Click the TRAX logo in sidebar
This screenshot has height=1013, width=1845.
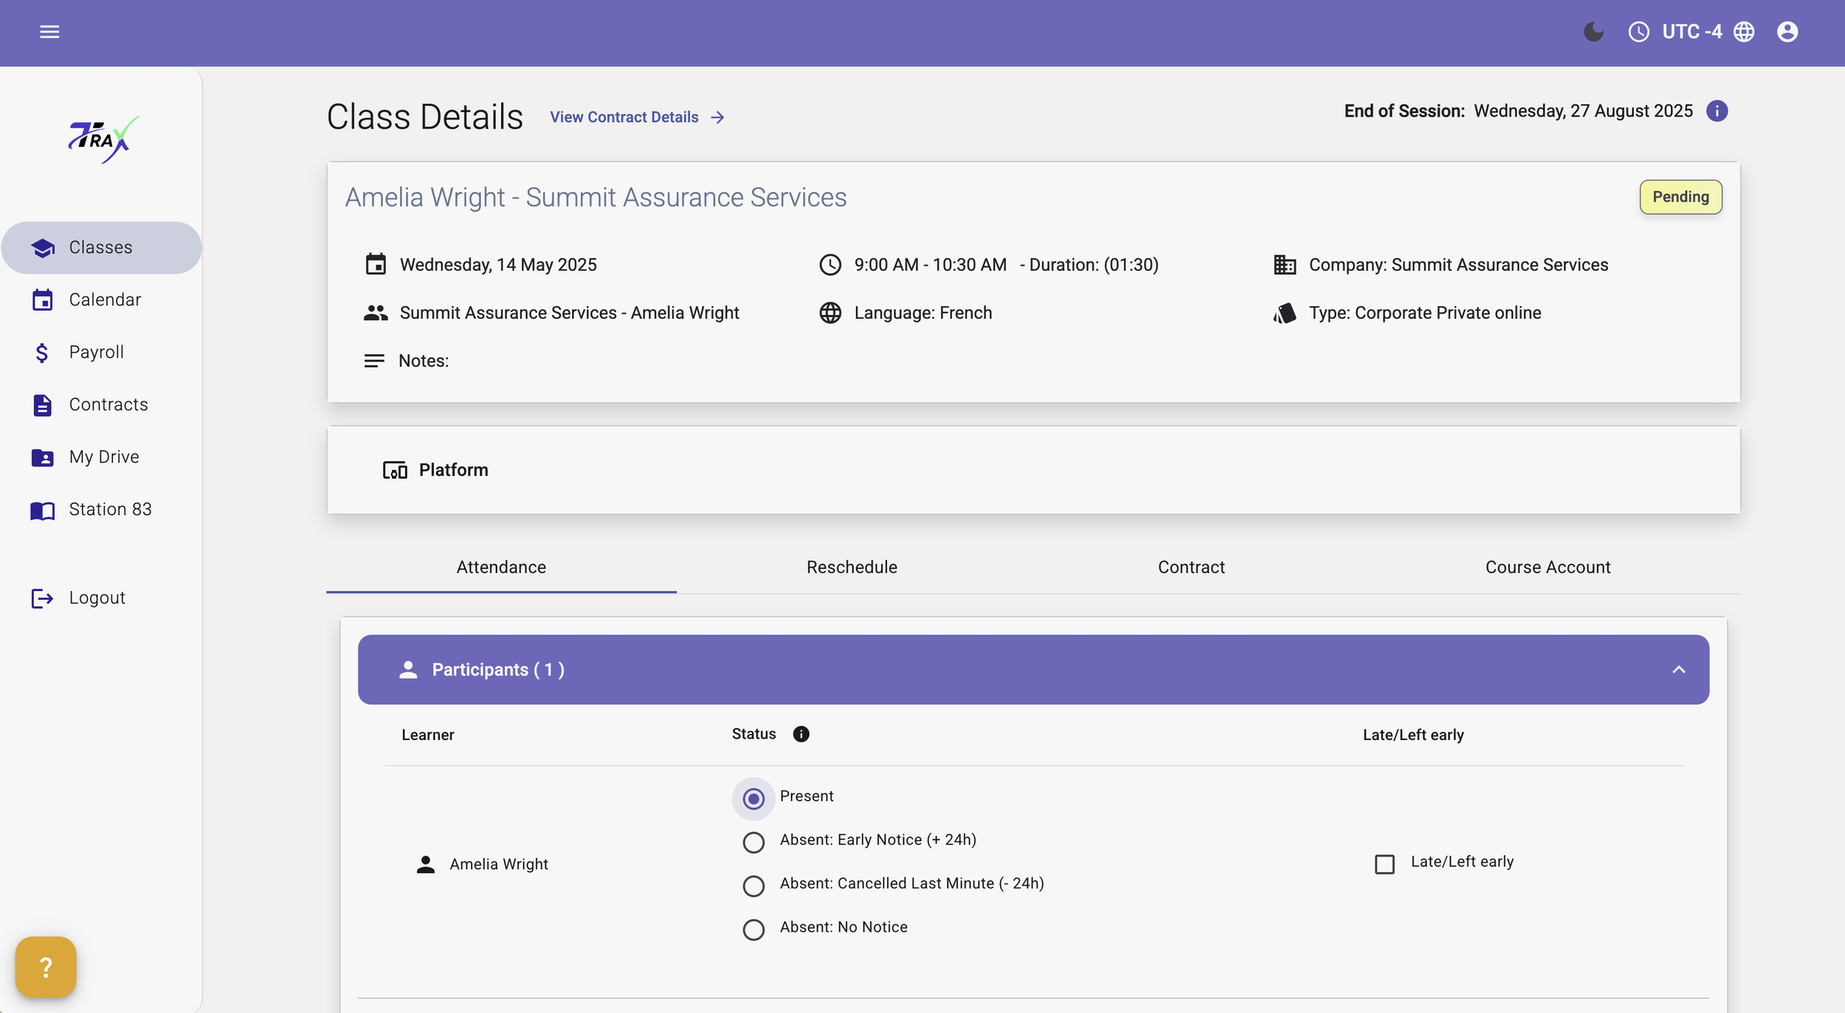(103, 139)
